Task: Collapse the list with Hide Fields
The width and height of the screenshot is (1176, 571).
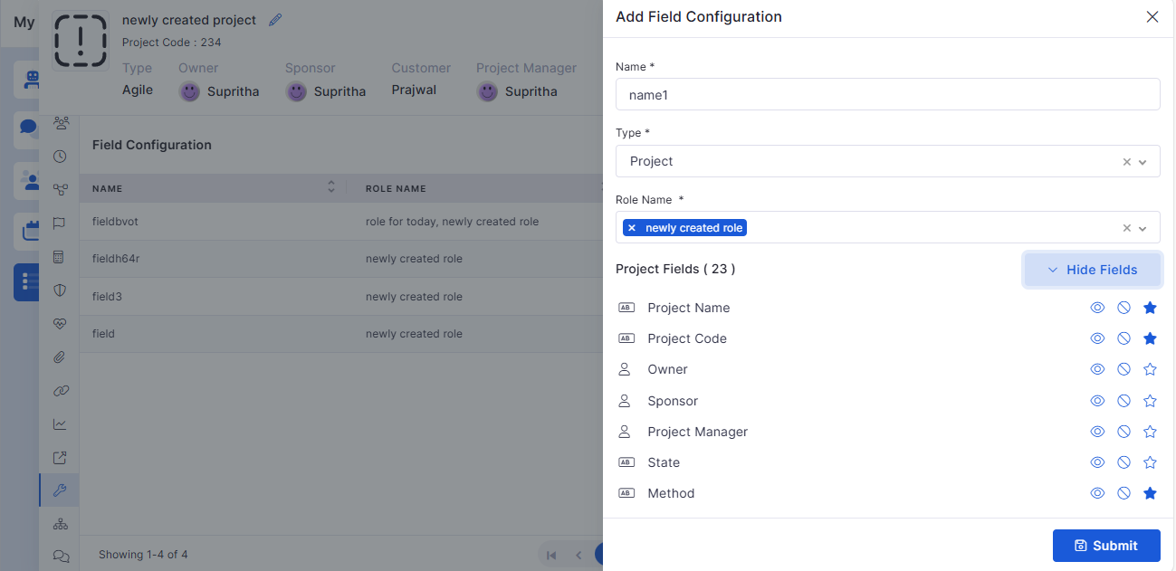Action: coord(1092,270)
